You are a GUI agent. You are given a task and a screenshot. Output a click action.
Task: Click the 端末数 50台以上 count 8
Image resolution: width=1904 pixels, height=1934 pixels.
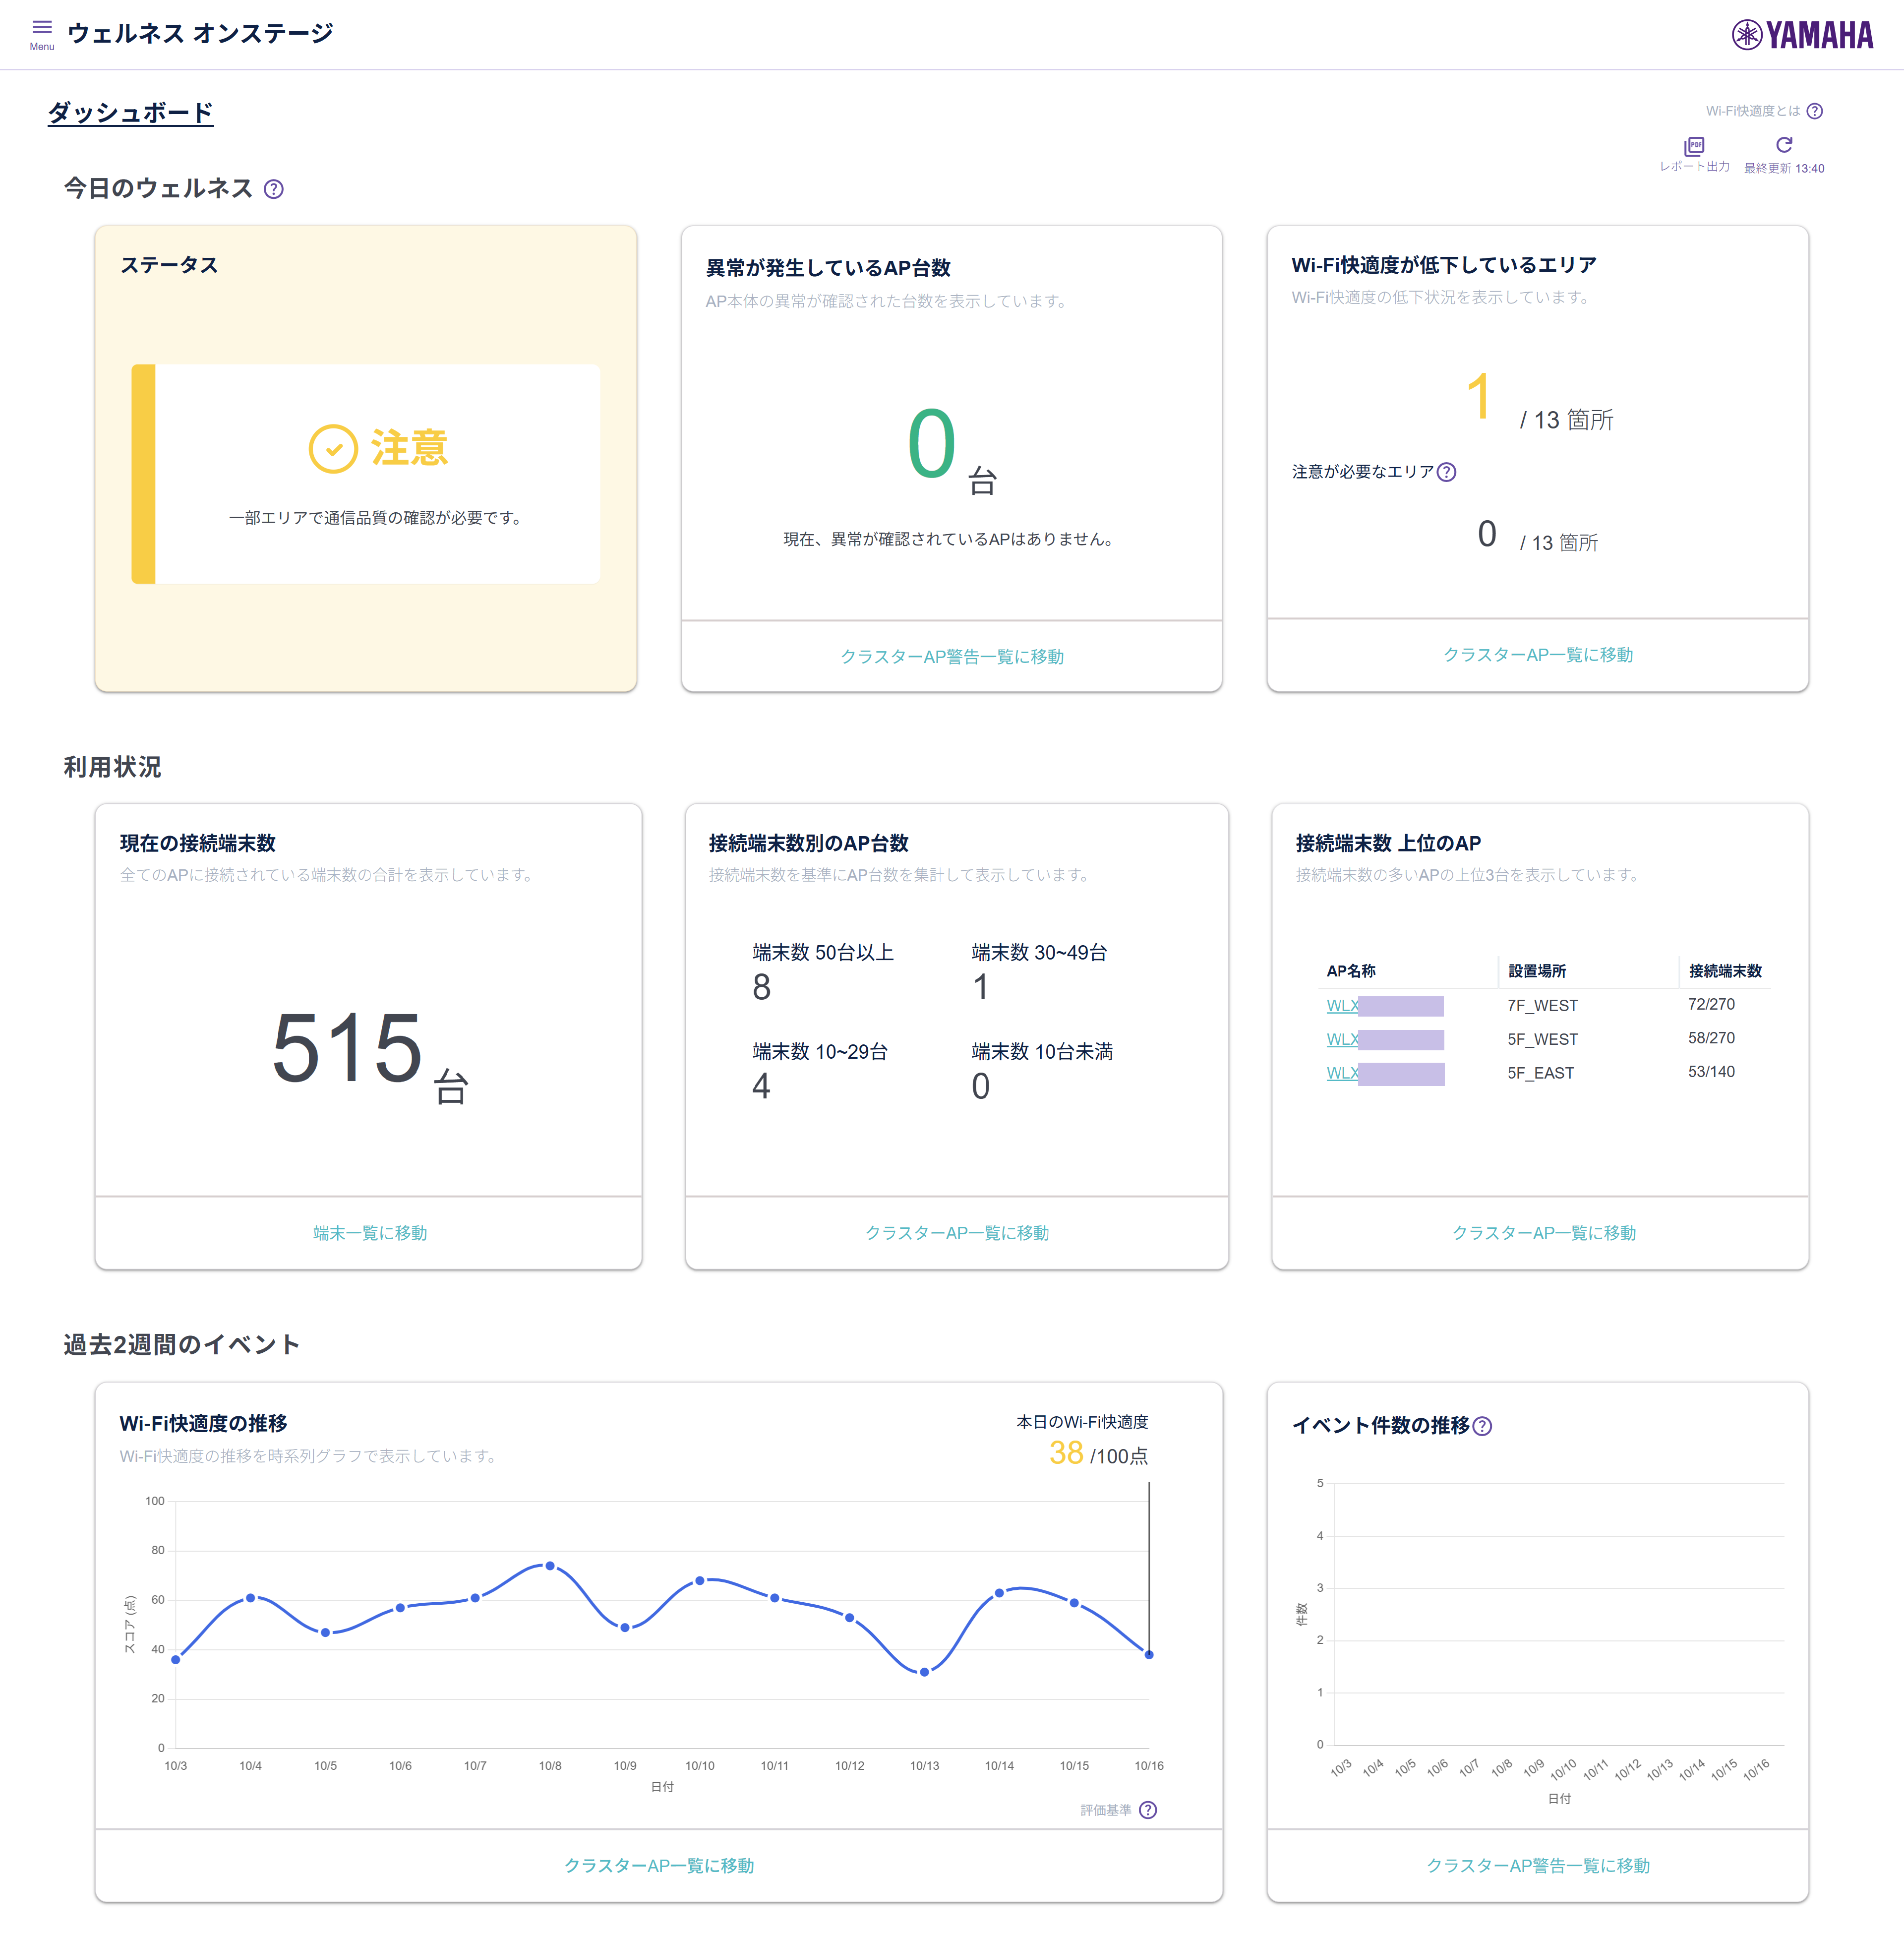click(x=762, y=988)
